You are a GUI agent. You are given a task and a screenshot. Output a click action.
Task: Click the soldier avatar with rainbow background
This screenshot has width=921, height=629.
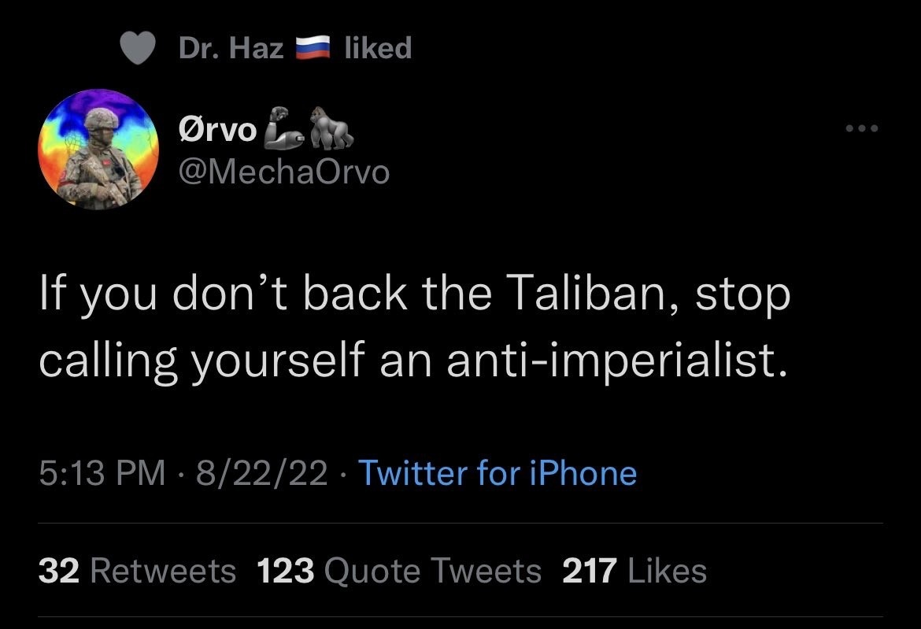(98, 149)
